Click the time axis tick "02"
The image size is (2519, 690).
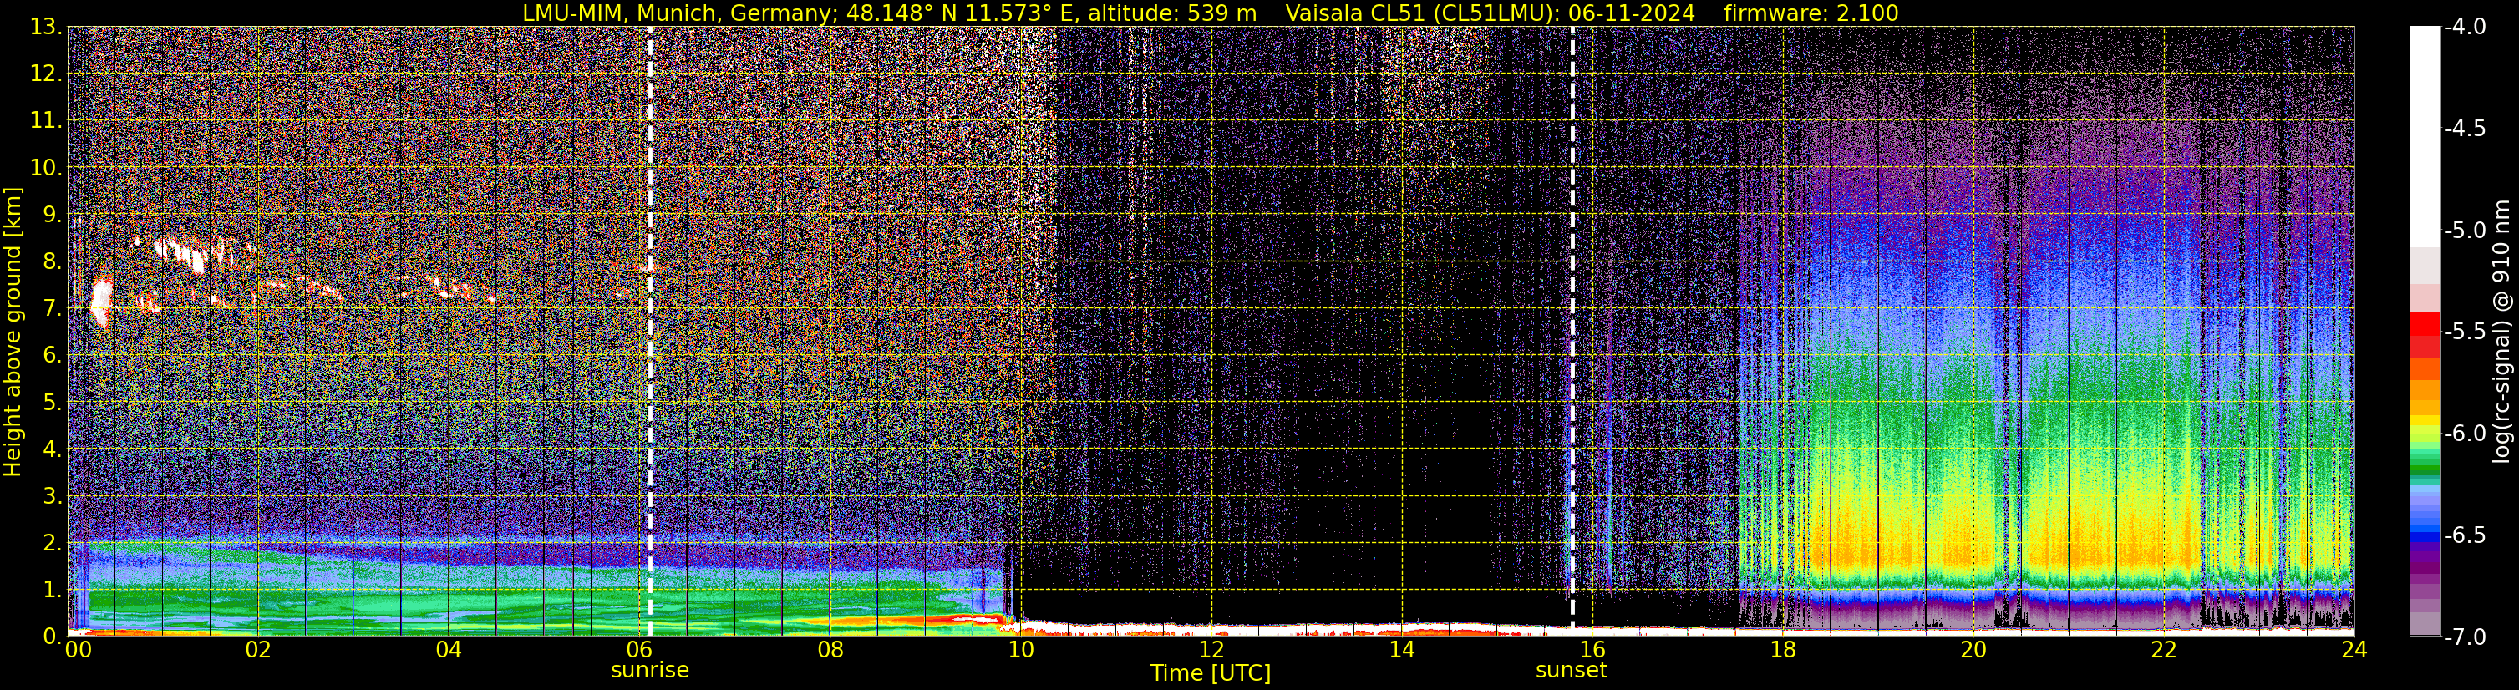(x=257, y=649)
